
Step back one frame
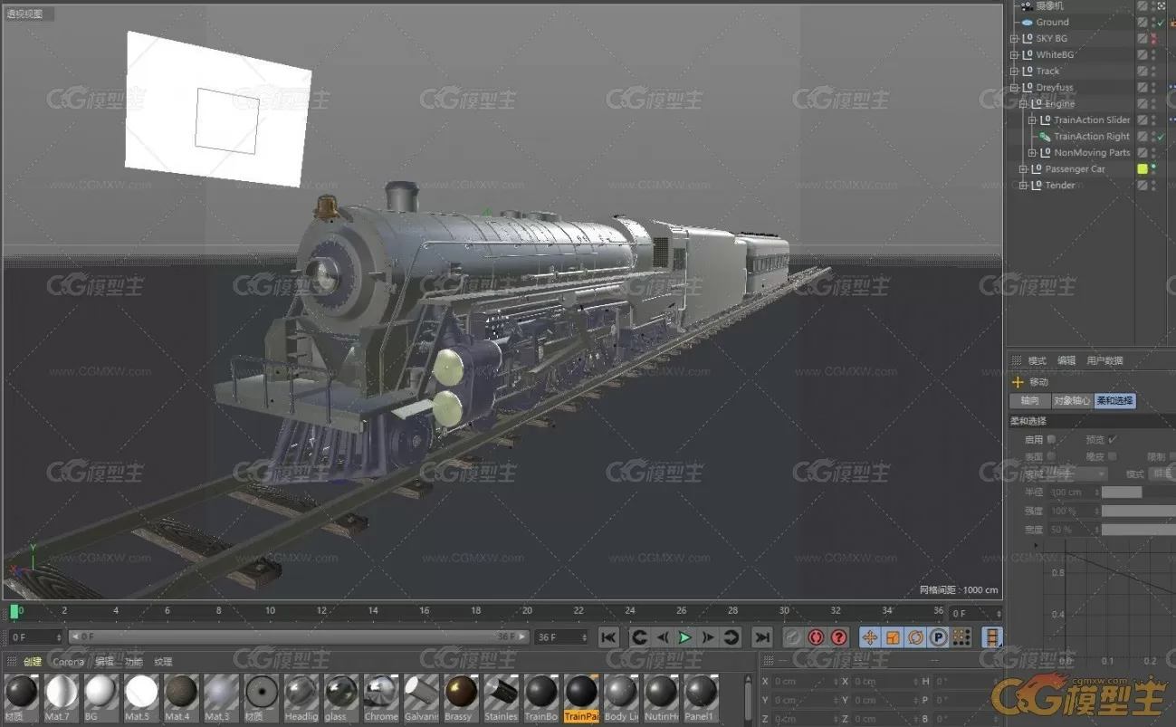point(663,637)
